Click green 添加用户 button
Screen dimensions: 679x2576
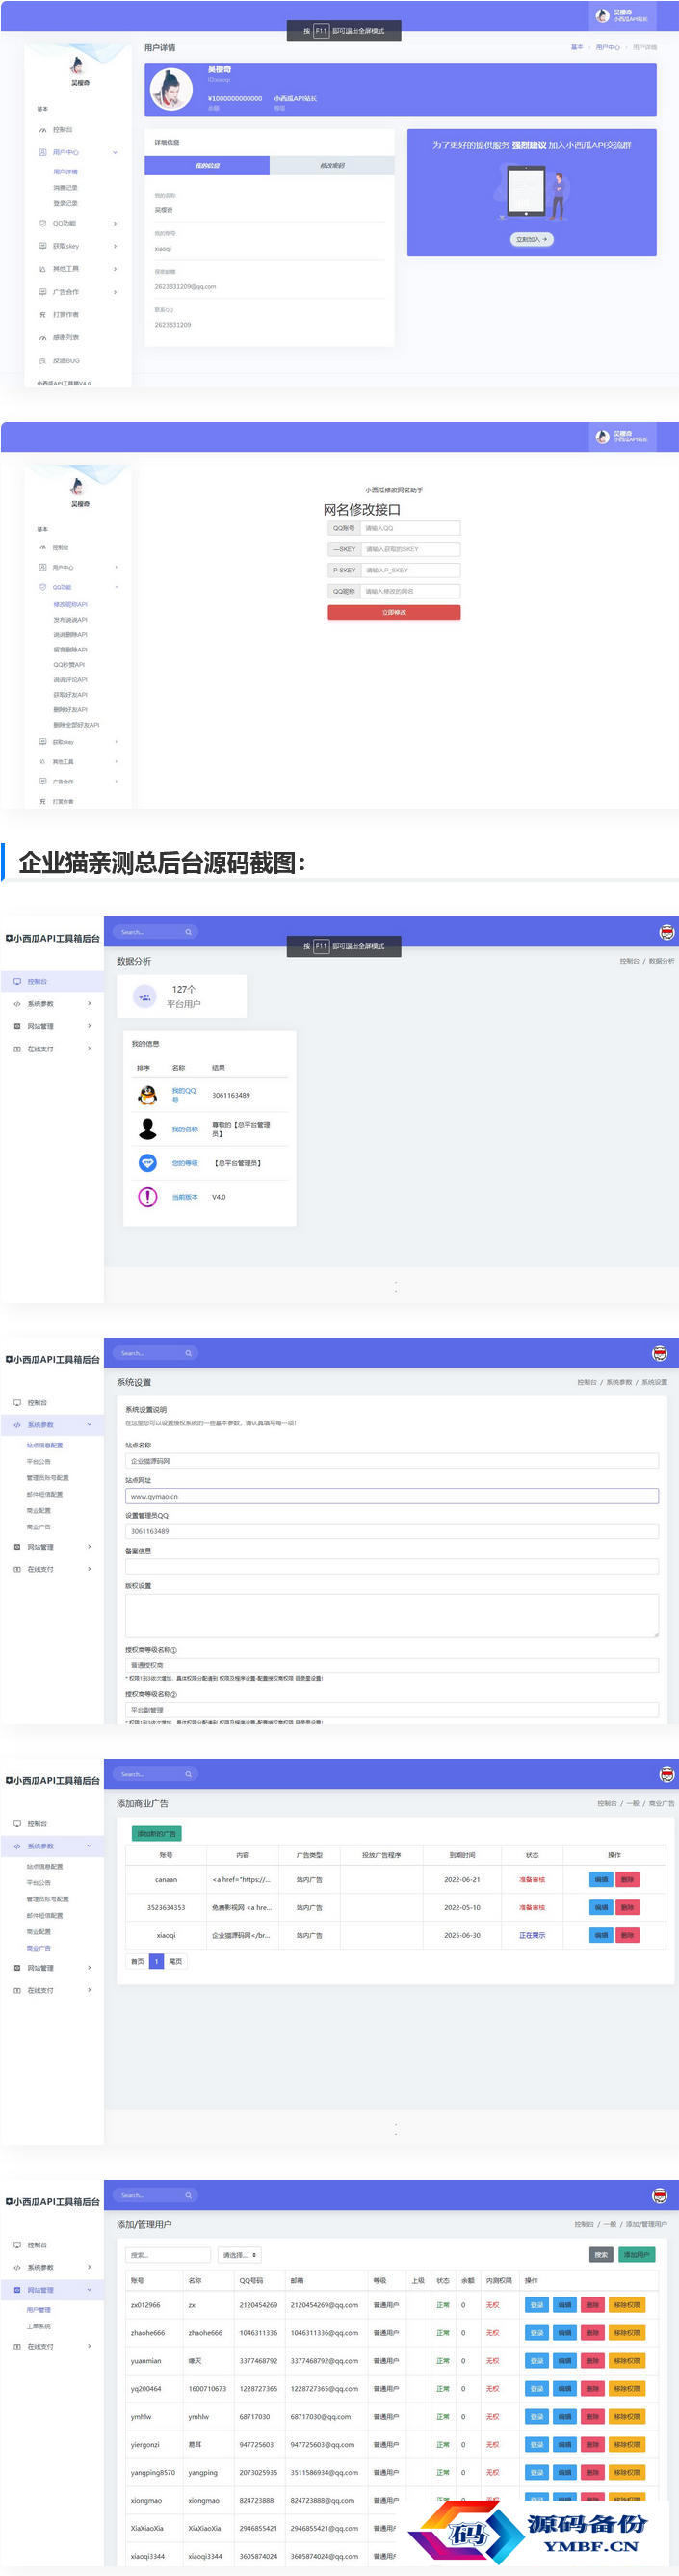click(636, 2255)
